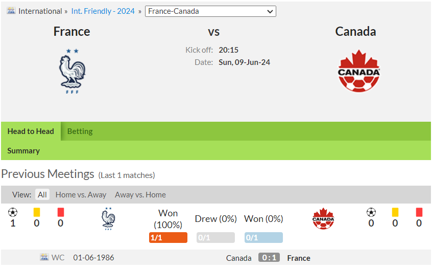Click the small France crest in Previous Meetings
432x269 pixels.
tap(108, 219)
